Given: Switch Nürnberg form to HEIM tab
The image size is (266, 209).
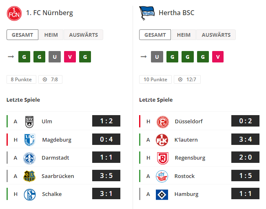Looking at the screenshot, I should [x=51, y=35].
